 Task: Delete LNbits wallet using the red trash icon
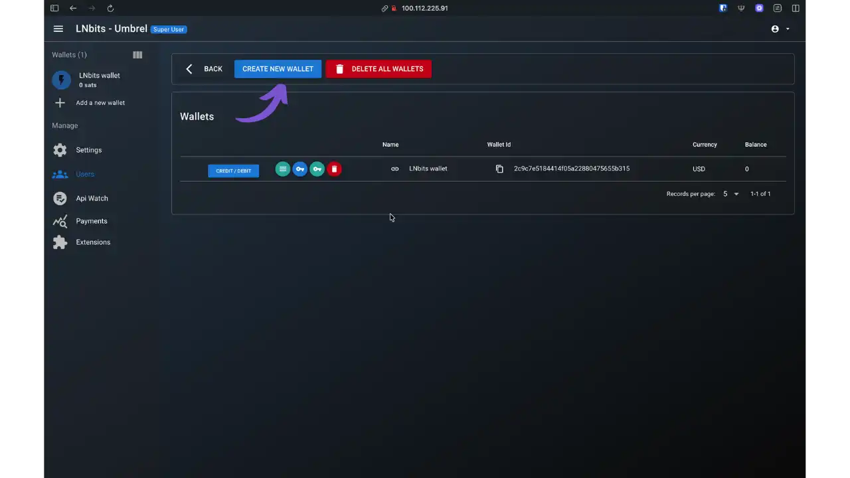(x=334, y=169)
